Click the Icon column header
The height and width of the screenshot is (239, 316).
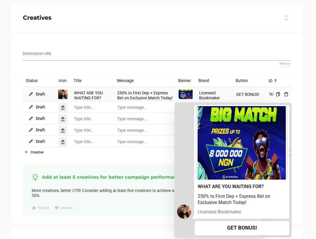[62, 81]
